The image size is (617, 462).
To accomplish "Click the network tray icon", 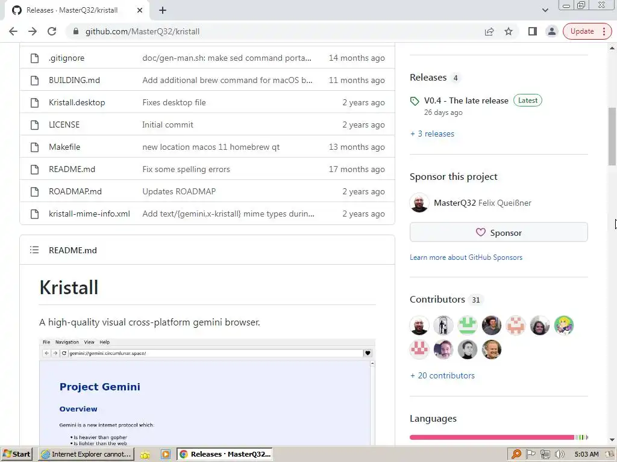I will click(545, 454).
